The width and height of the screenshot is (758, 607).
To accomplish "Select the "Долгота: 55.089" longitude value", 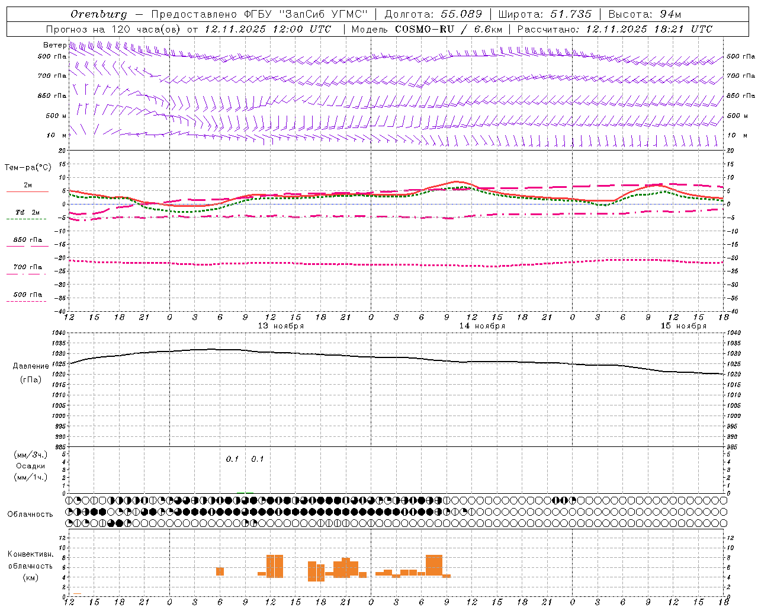I will click(x=433, y=14).
